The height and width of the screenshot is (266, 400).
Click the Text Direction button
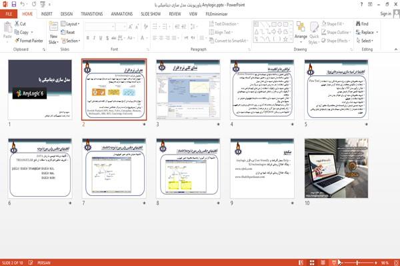(224, 24)
